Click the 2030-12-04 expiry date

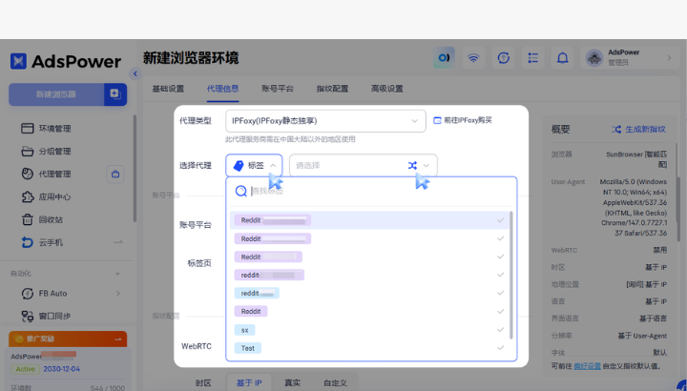tap(61, 369)
